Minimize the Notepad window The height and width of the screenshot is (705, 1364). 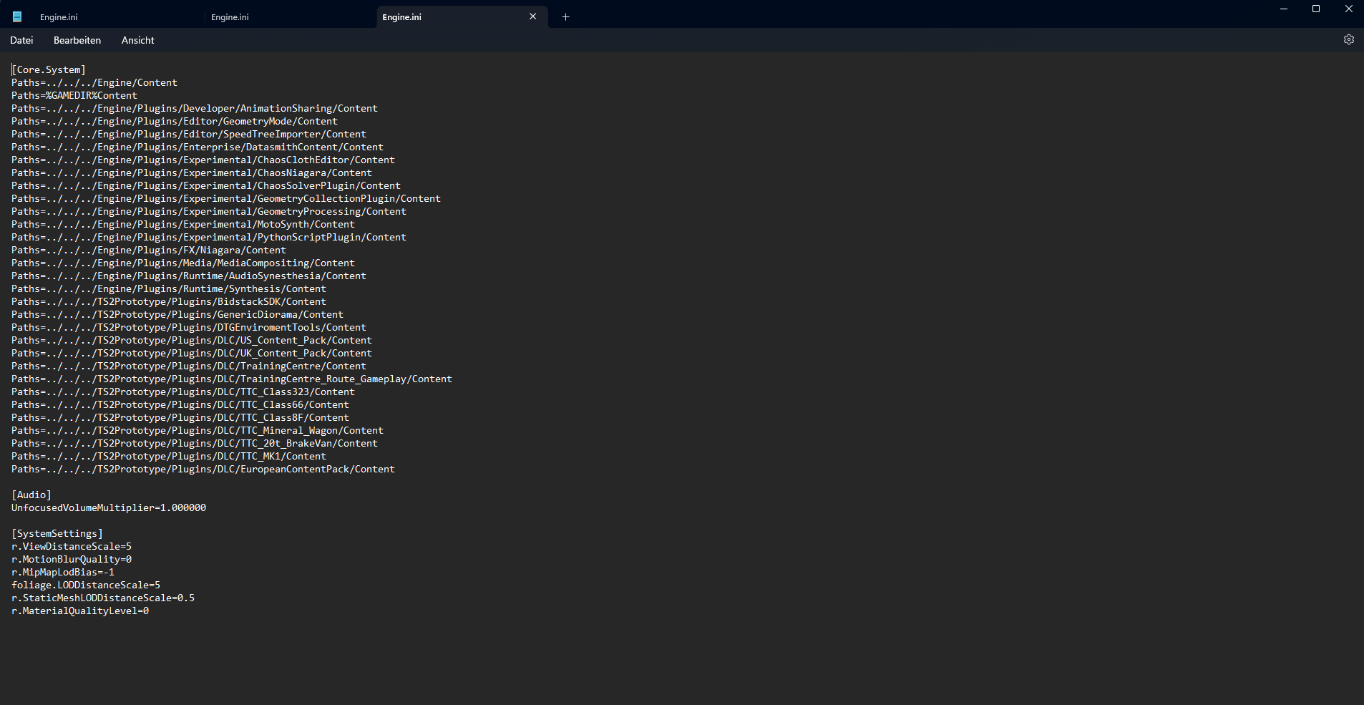pyautogui.click(x=1283, y=9)
